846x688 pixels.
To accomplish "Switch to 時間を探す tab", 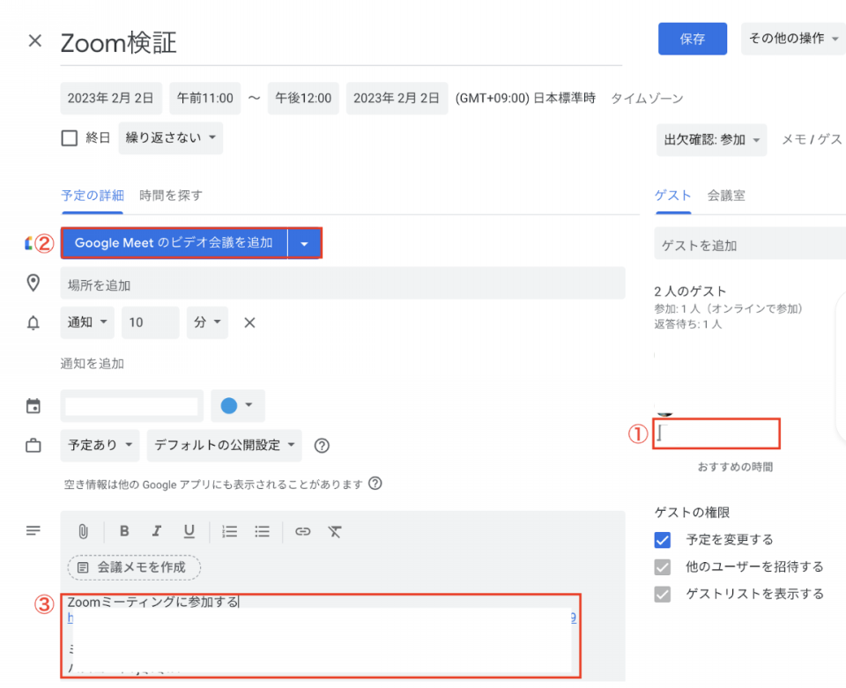I will pos(170,196).
